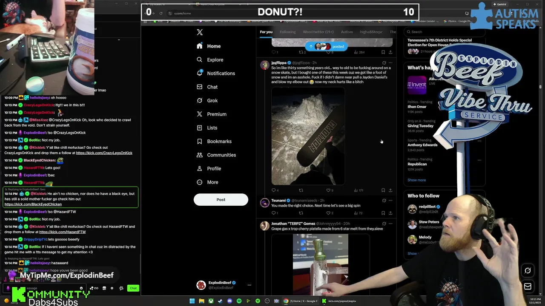Share Tsunami's post
This screenshot has width=545, height=306.
tap(390, 213)
